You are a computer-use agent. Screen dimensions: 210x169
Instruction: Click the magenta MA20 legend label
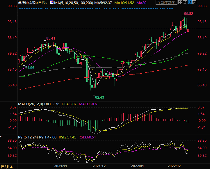pos(141,3)
